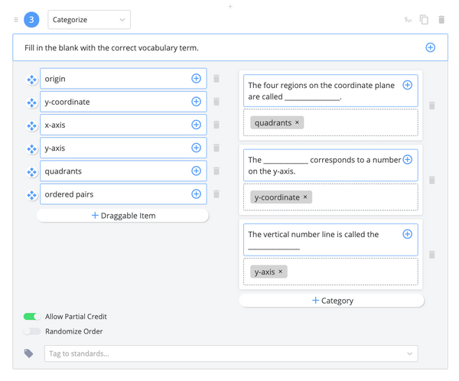This screenshot has height=381, width=459.
Task: Delete the 'origin' draggable item
Action: pyautogui.click(x=216, y=79)
